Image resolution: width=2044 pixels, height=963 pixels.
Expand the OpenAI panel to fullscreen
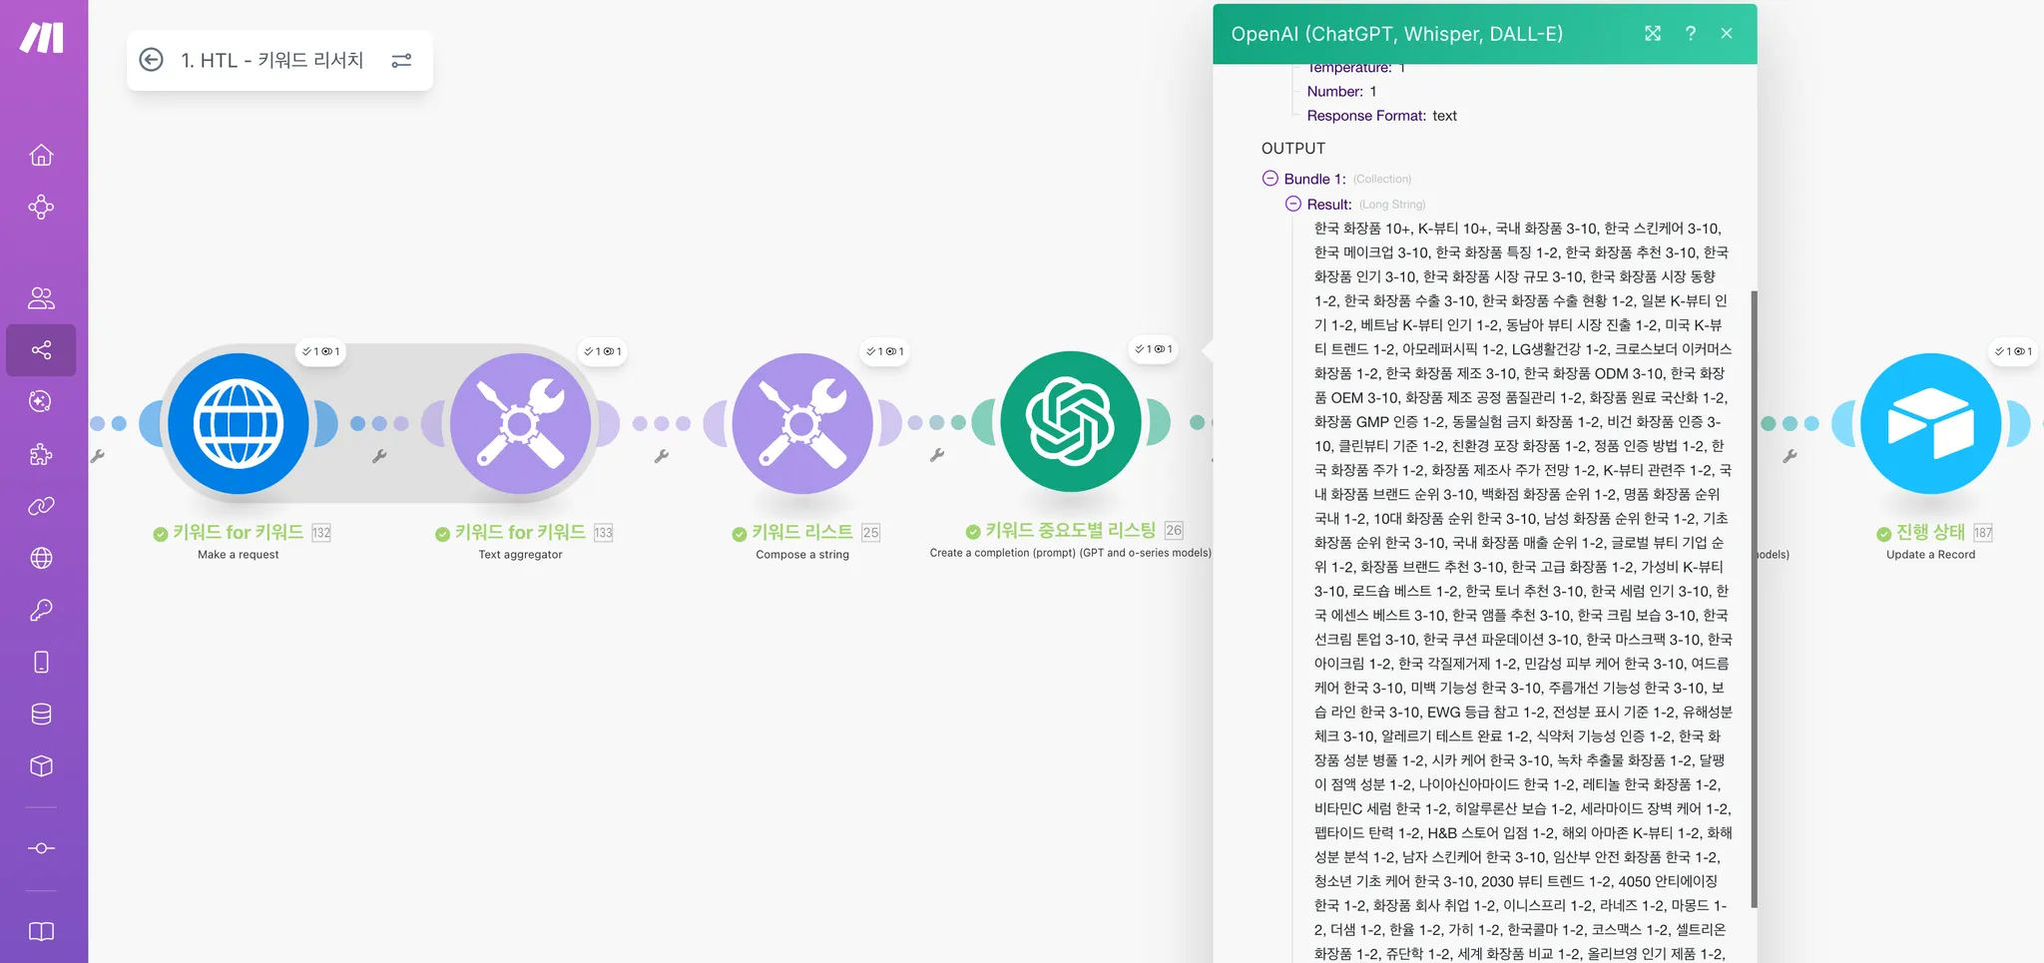pos(1653,33)
